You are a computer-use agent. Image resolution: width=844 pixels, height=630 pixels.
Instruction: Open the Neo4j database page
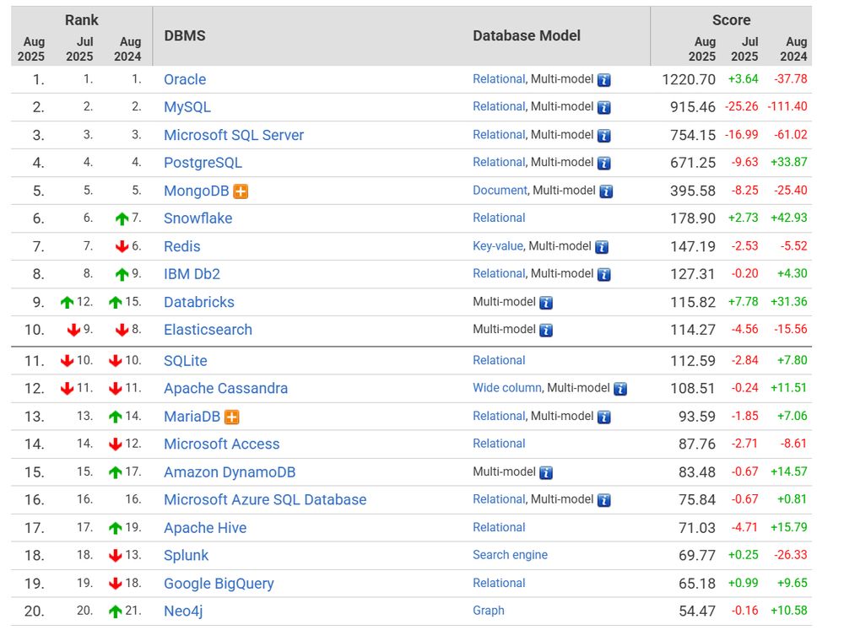(x=183, y=611)
